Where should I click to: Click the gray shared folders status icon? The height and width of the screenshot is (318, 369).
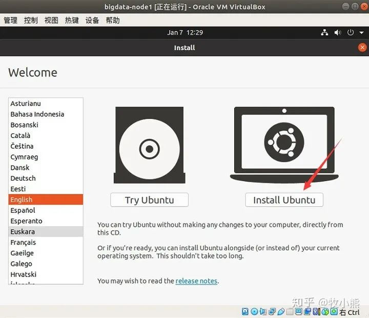click(x=290, y=311)
